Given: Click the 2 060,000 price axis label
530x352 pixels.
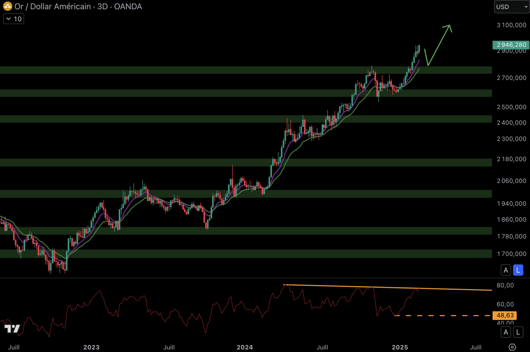Looking at the screenshot, I should [511, 181].
